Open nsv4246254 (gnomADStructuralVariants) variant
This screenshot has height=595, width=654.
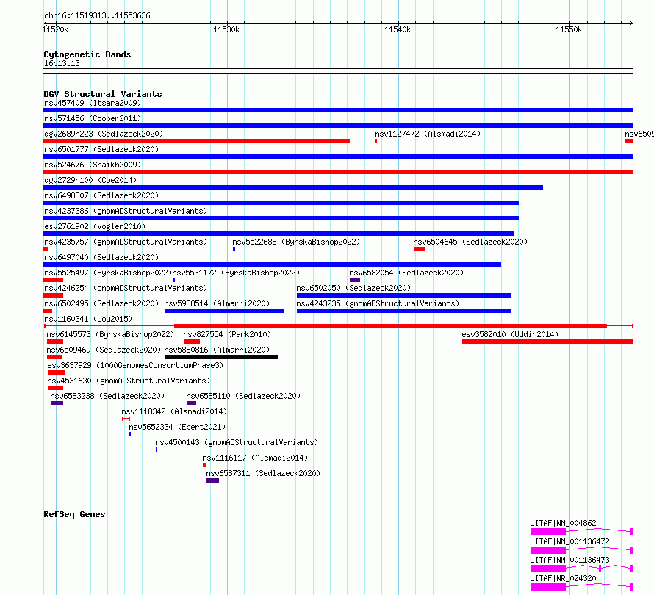coord(126,288)
